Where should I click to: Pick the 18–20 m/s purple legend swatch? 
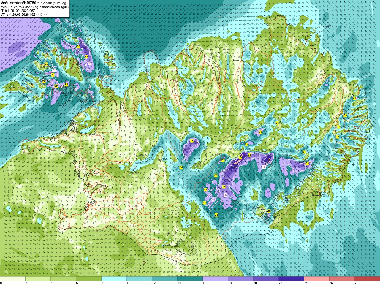click(240, 279)
